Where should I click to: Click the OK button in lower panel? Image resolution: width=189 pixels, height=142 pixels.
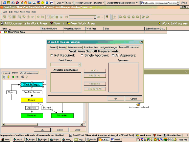click(x=42, y=130)
